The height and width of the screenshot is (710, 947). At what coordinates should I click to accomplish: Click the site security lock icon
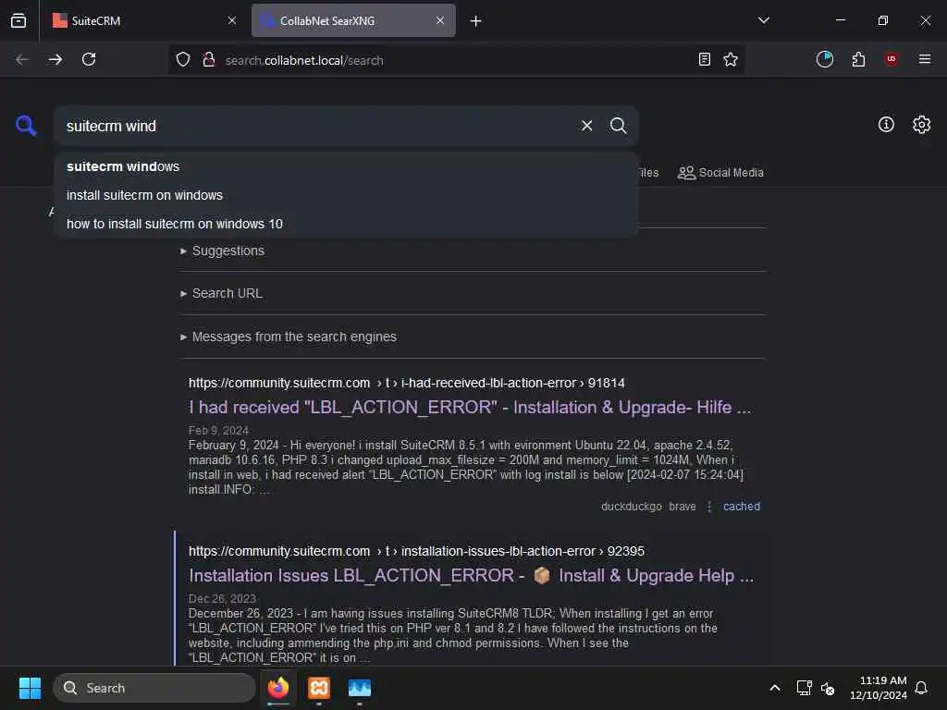point(209,59)
